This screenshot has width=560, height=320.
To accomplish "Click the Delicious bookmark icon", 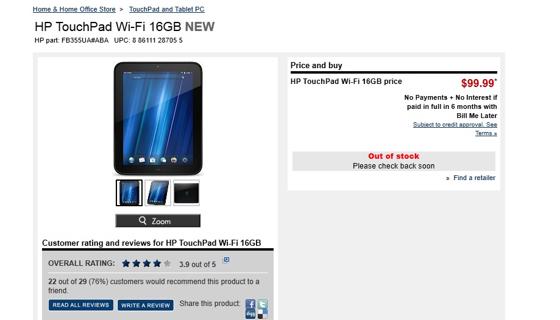I will (263, 314).
